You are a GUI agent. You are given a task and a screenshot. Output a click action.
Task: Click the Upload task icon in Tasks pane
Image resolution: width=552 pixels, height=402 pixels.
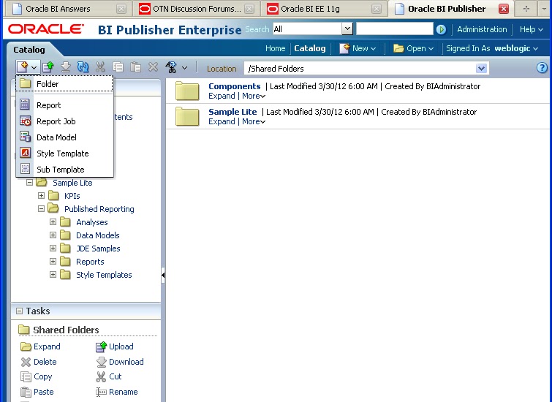101,346
